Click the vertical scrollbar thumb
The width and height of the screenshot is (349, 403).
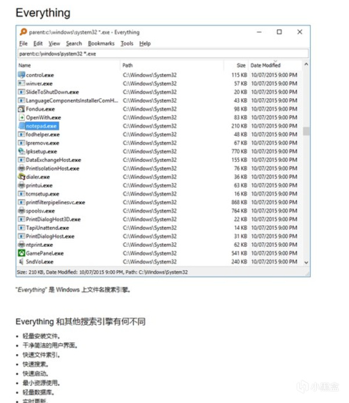(306, 131)
